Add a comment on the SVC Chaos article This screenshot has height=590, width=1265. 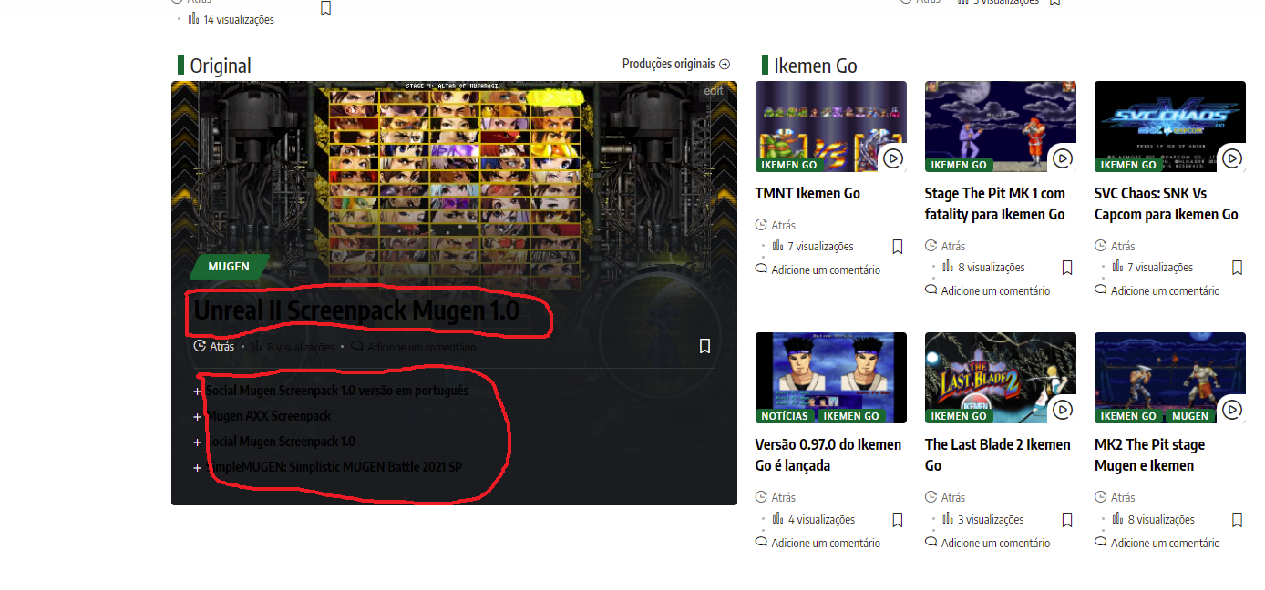pos(1157,290)
